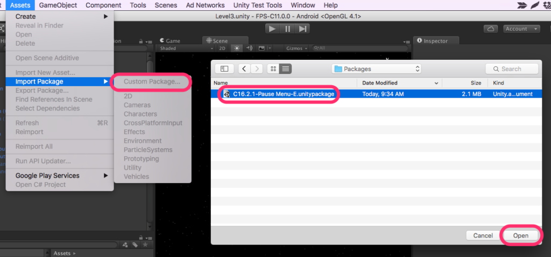Open the Scenes menu

[166, 5]
